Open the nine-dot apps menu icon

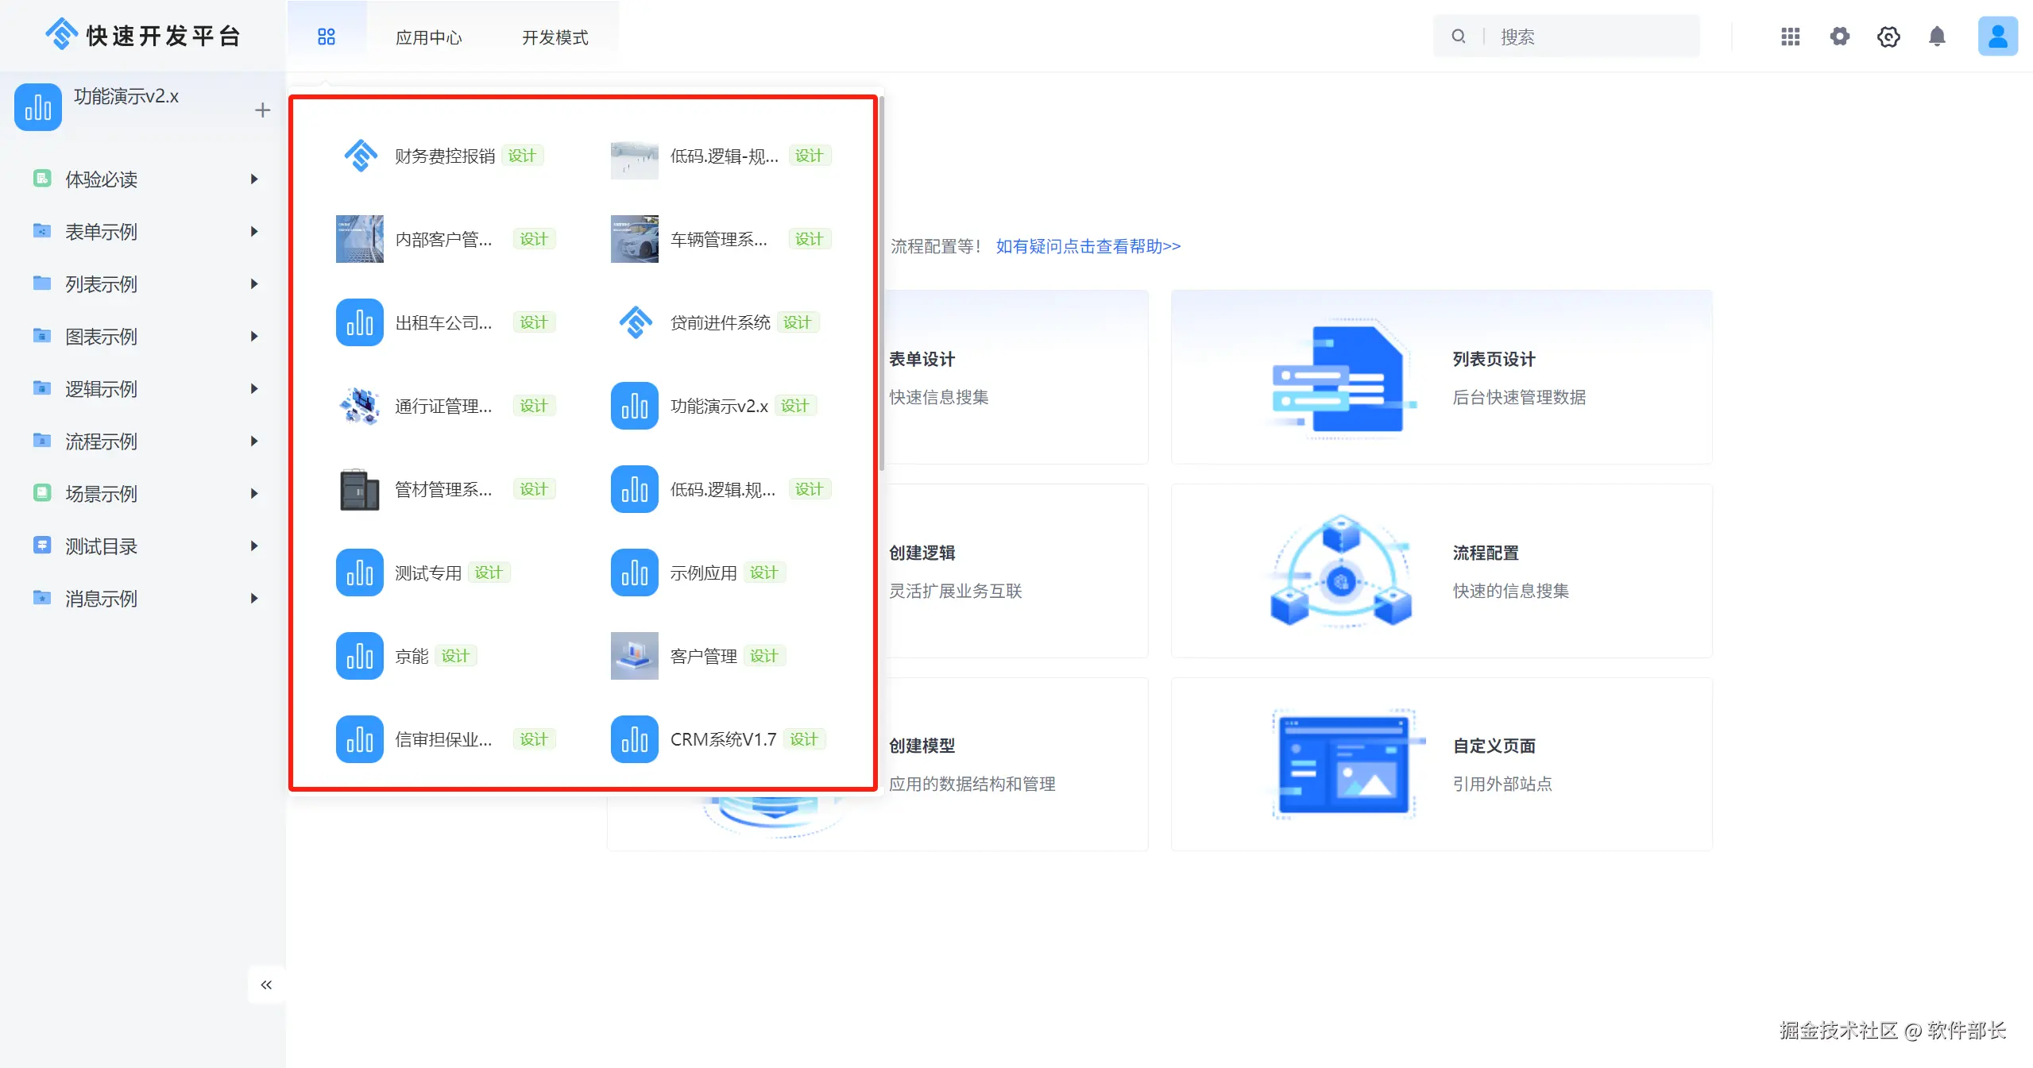(x=1790, y=37)
